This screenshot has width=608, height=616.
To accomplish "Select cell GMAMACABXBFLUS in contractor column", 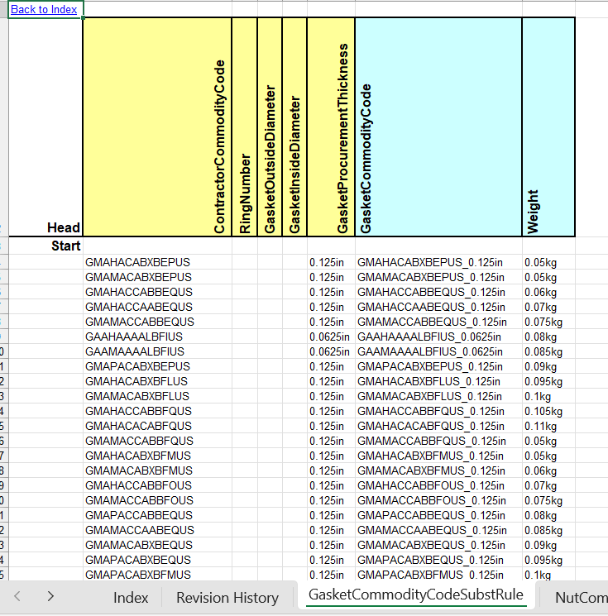I will (157, 396).
